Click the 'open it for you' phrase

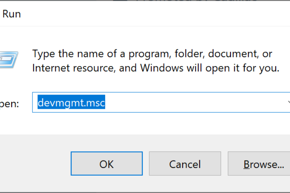(x=242, y=68)
